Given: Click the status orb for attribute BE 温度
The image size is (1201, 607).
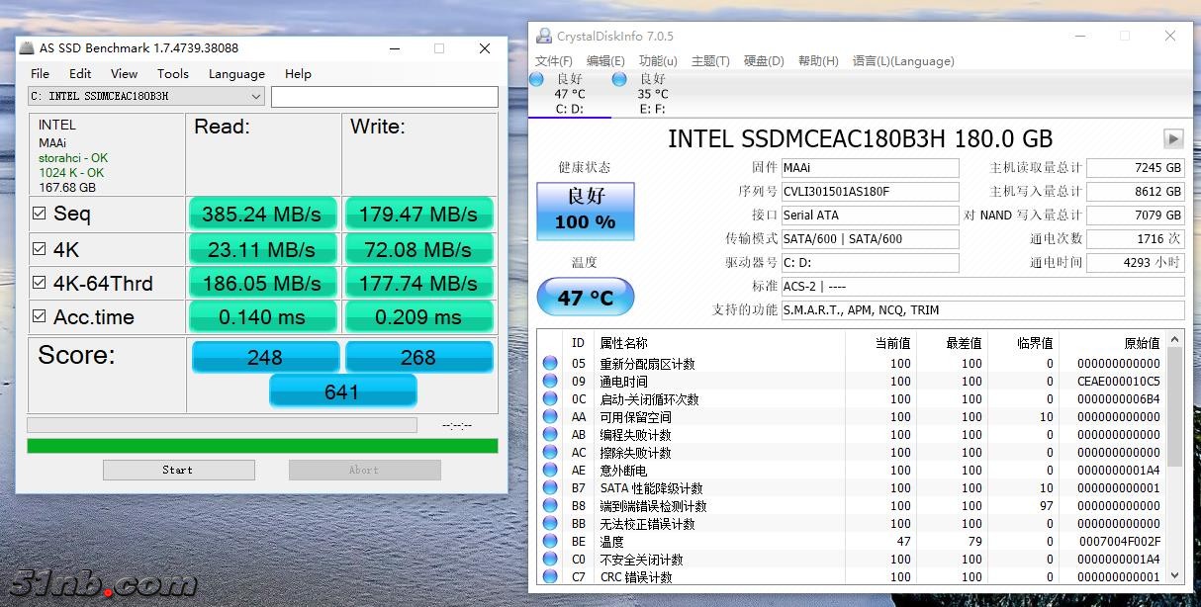Looking at the screenshot, I should click(x=550, y=542).
